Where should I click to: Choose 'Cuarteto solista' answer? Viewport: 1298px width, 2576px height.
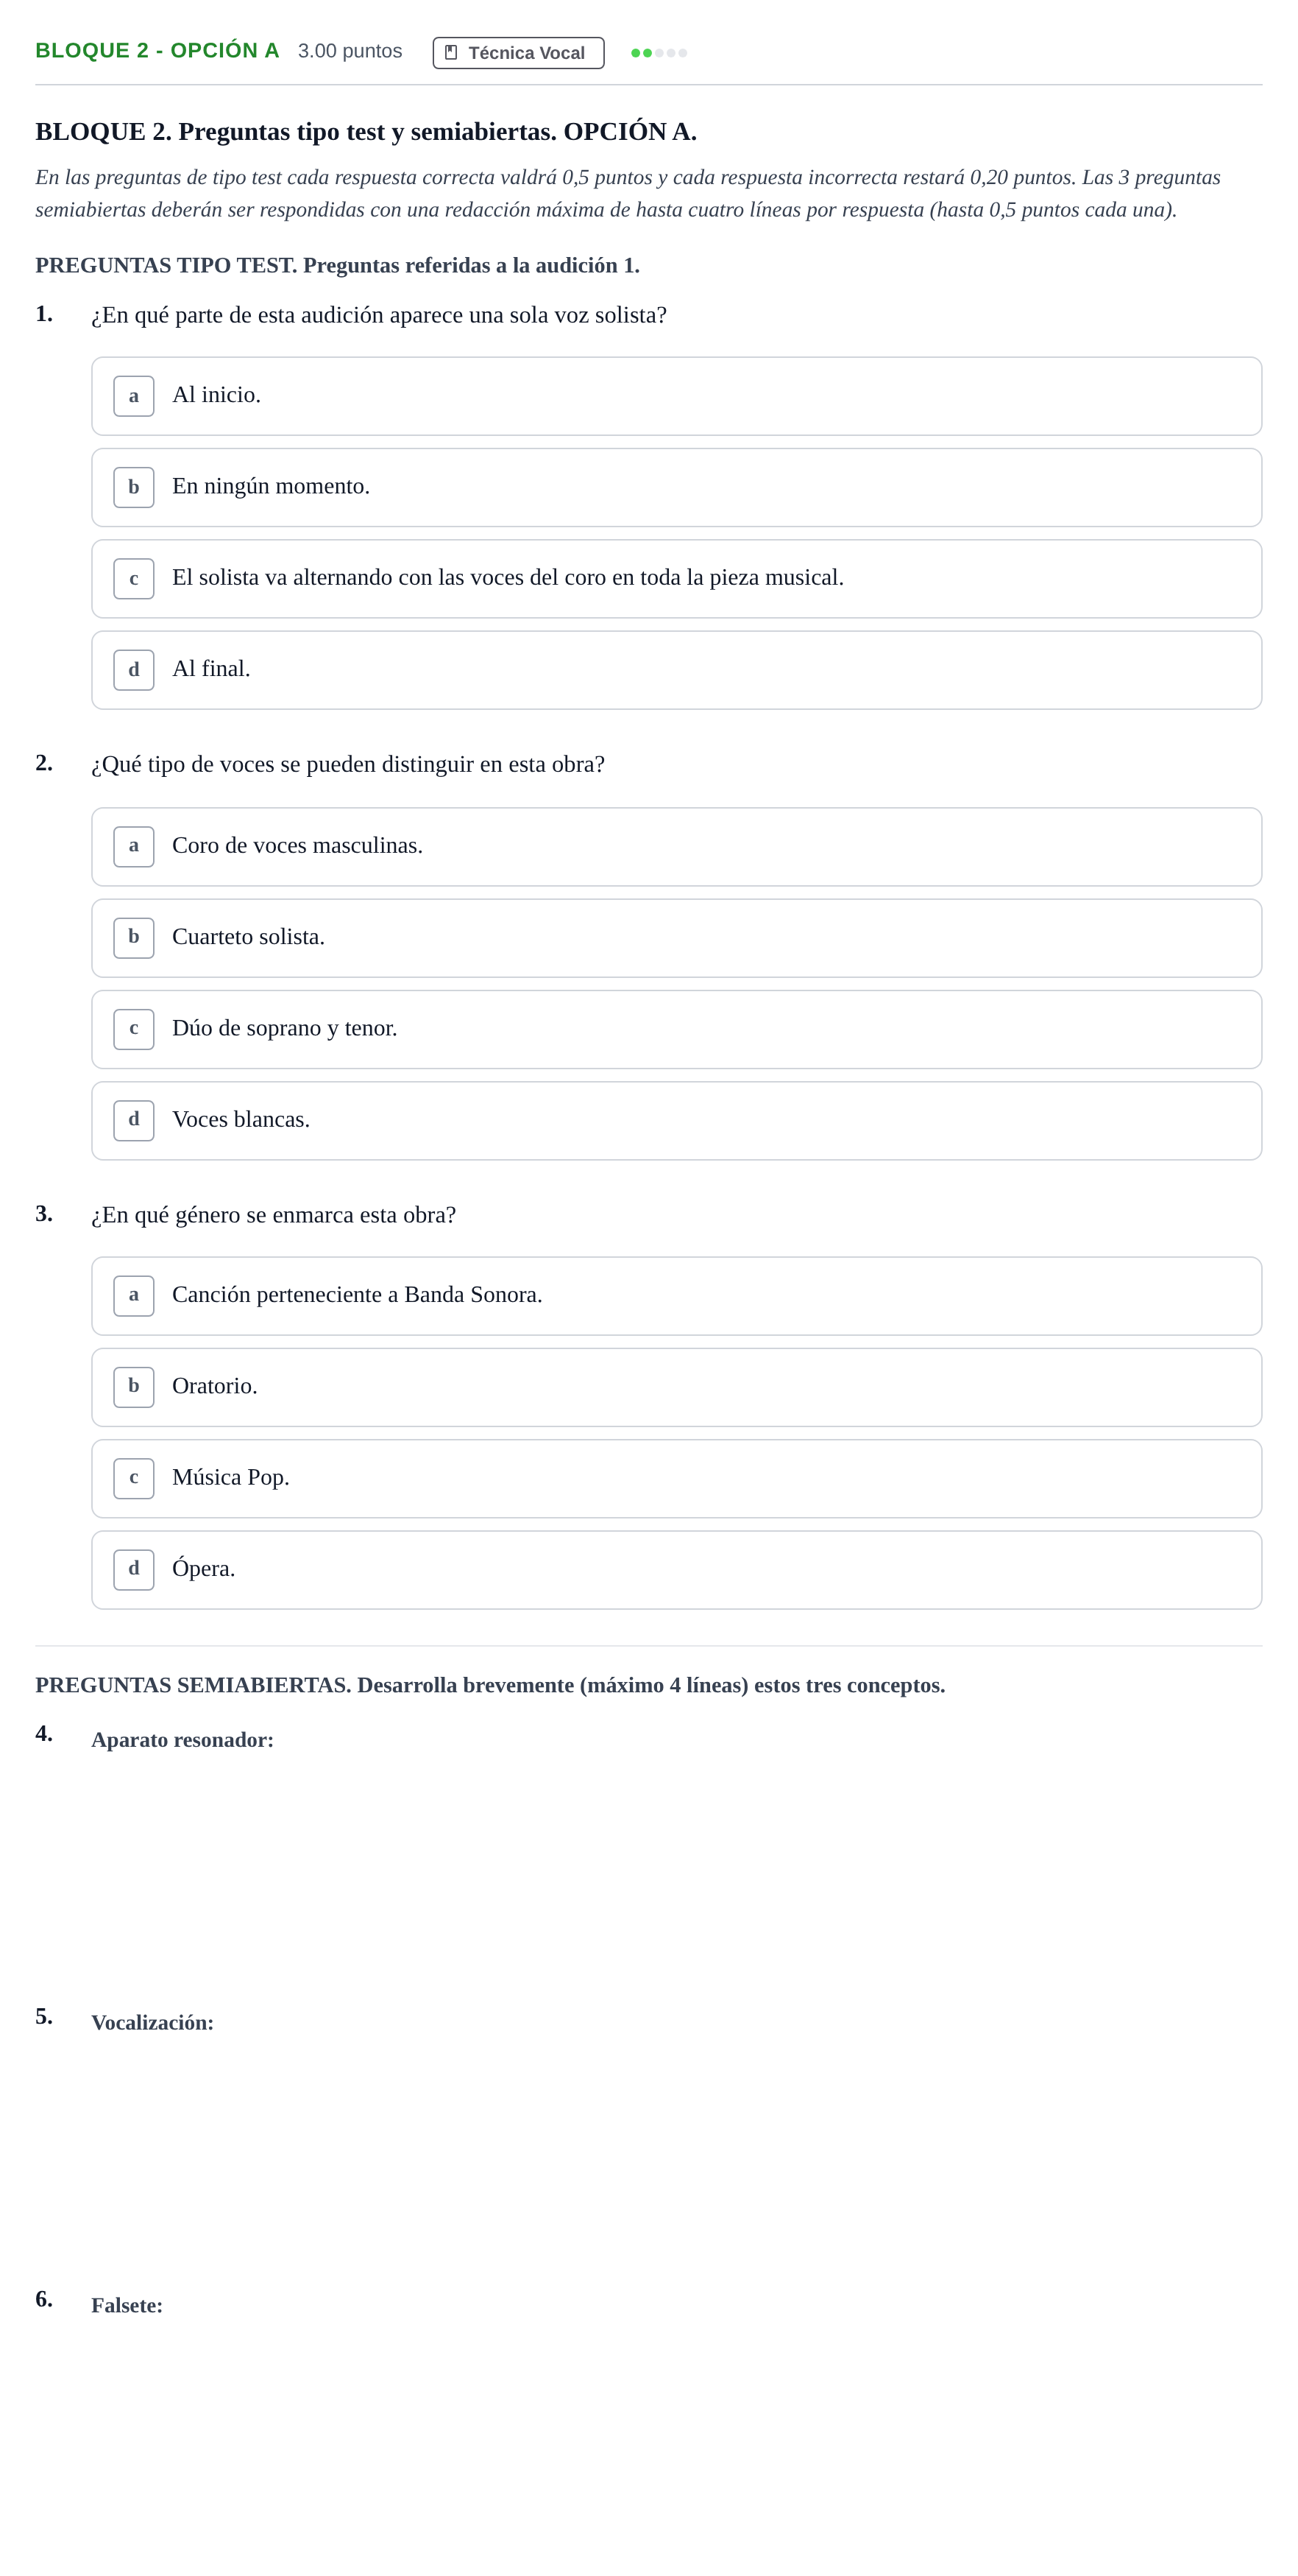(x=676, y=938)
